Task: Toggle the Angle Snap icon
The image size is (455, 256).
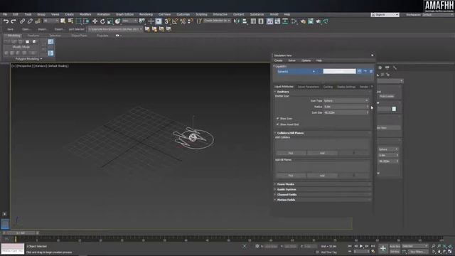Action: 175,21
